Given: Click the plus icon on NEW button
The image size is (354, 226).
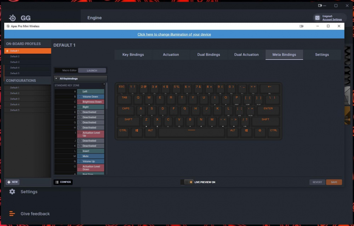Looking at the screenshot, I should pyautogui.click(x=9, y=182).
